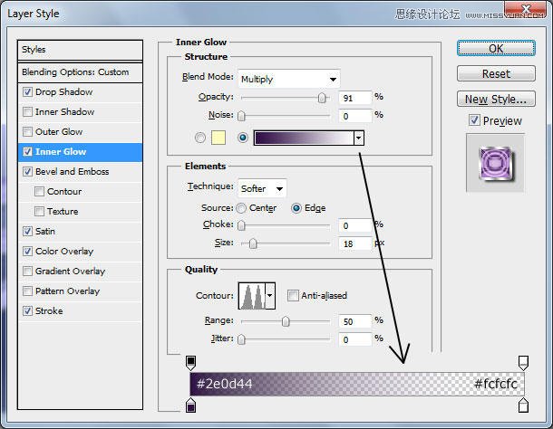This screenshot has height=429, width=553.
Task: Toggle the Color Overlay checkbox
Action: 27,251
